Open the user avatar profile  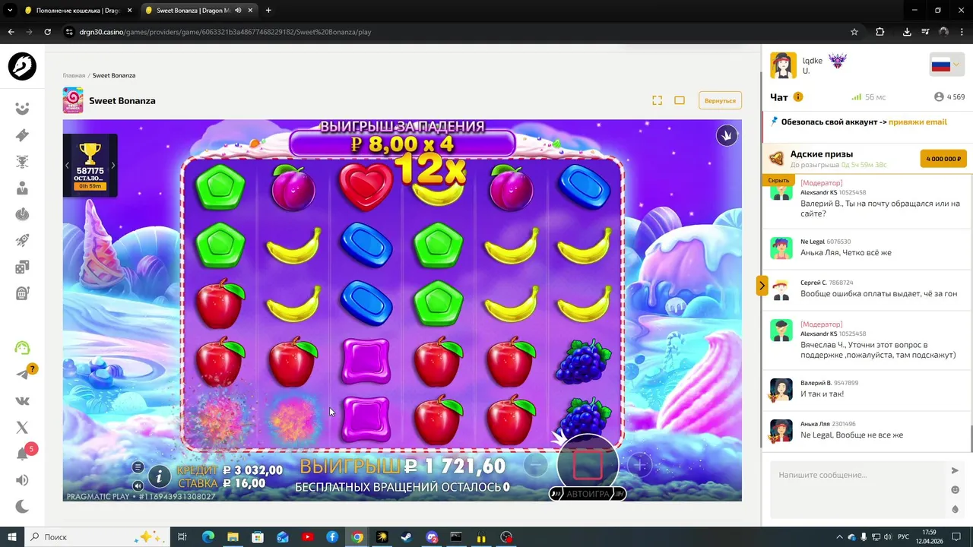tap(783, 65)
